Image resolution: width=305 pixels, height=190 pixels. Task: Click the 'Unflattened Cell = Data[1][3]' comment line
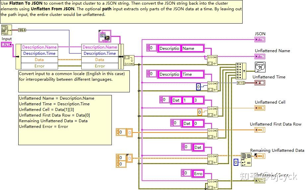pos(46,110)
